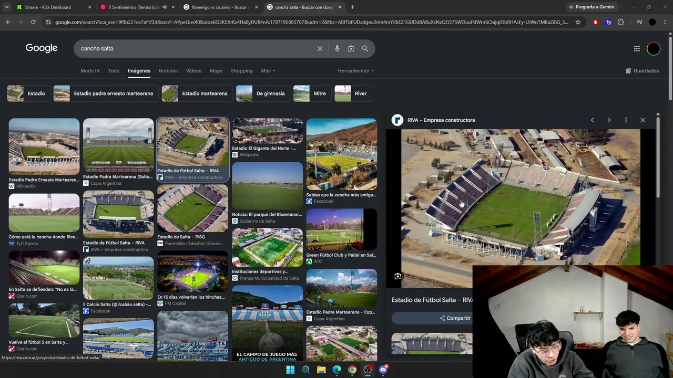Select the Imágenes results tab
The width and height of the screenshot is (673, 378).
(139, 71)
